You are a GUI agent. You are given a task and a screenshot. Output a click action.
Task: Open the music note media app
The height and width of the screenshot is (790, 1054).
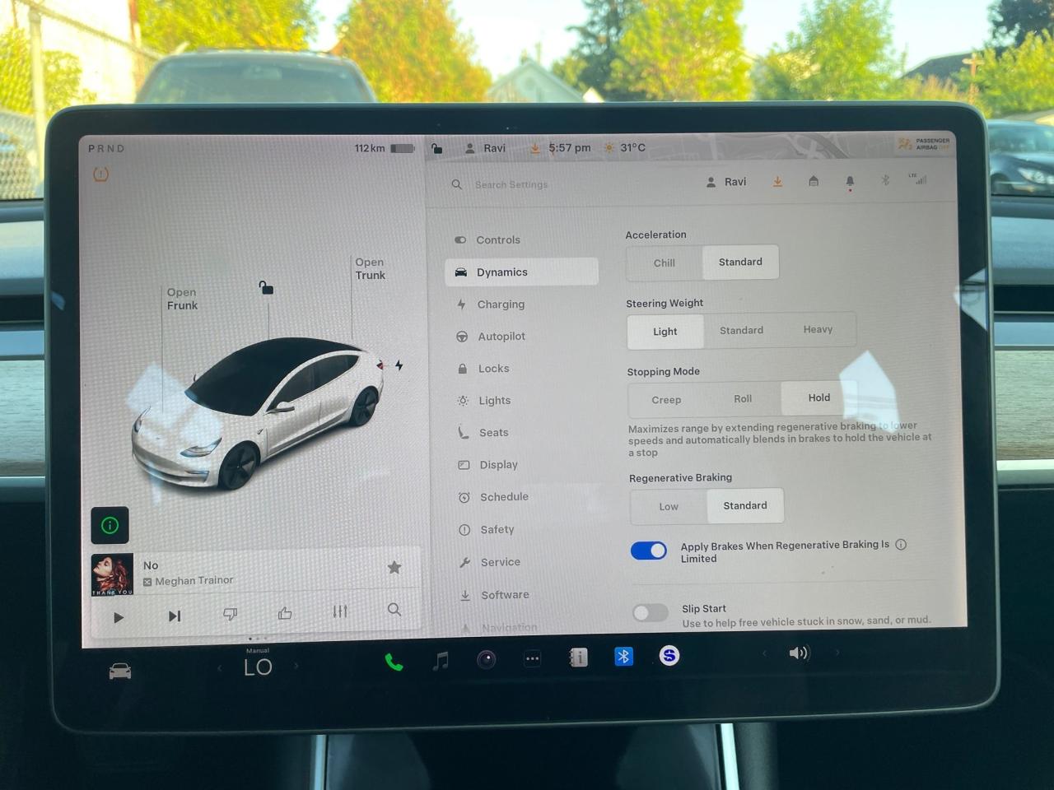click(x=441, y=660)
